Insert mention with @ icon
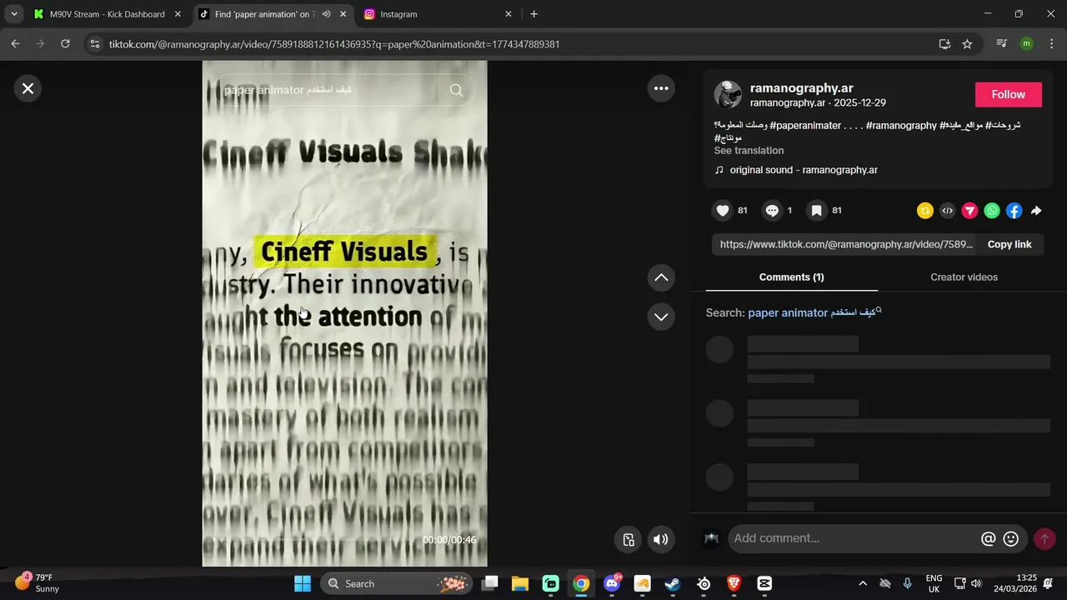This screenshot has width=1067, height=600. click(x=989, y=539)
